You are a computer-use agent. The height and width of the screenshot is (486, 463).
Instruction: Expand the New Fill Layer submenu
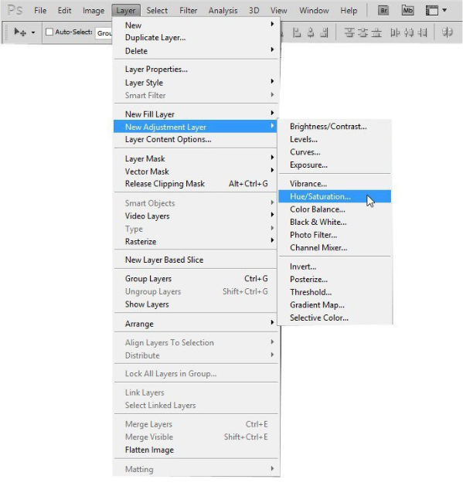[196, 114]
